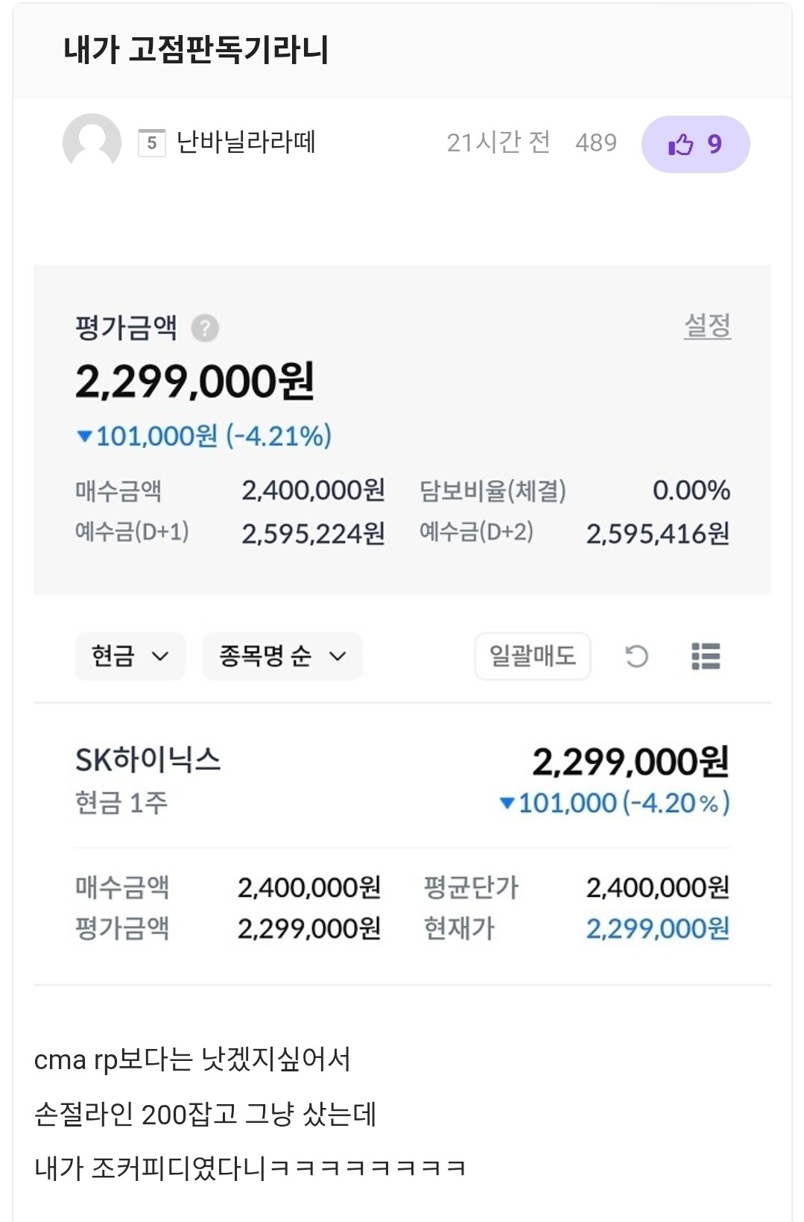This screenshot has height=1222, width=804.
Task: Click the blue down triangle by 101,000원 (-4.21%)
Action: tap(84, 436)
